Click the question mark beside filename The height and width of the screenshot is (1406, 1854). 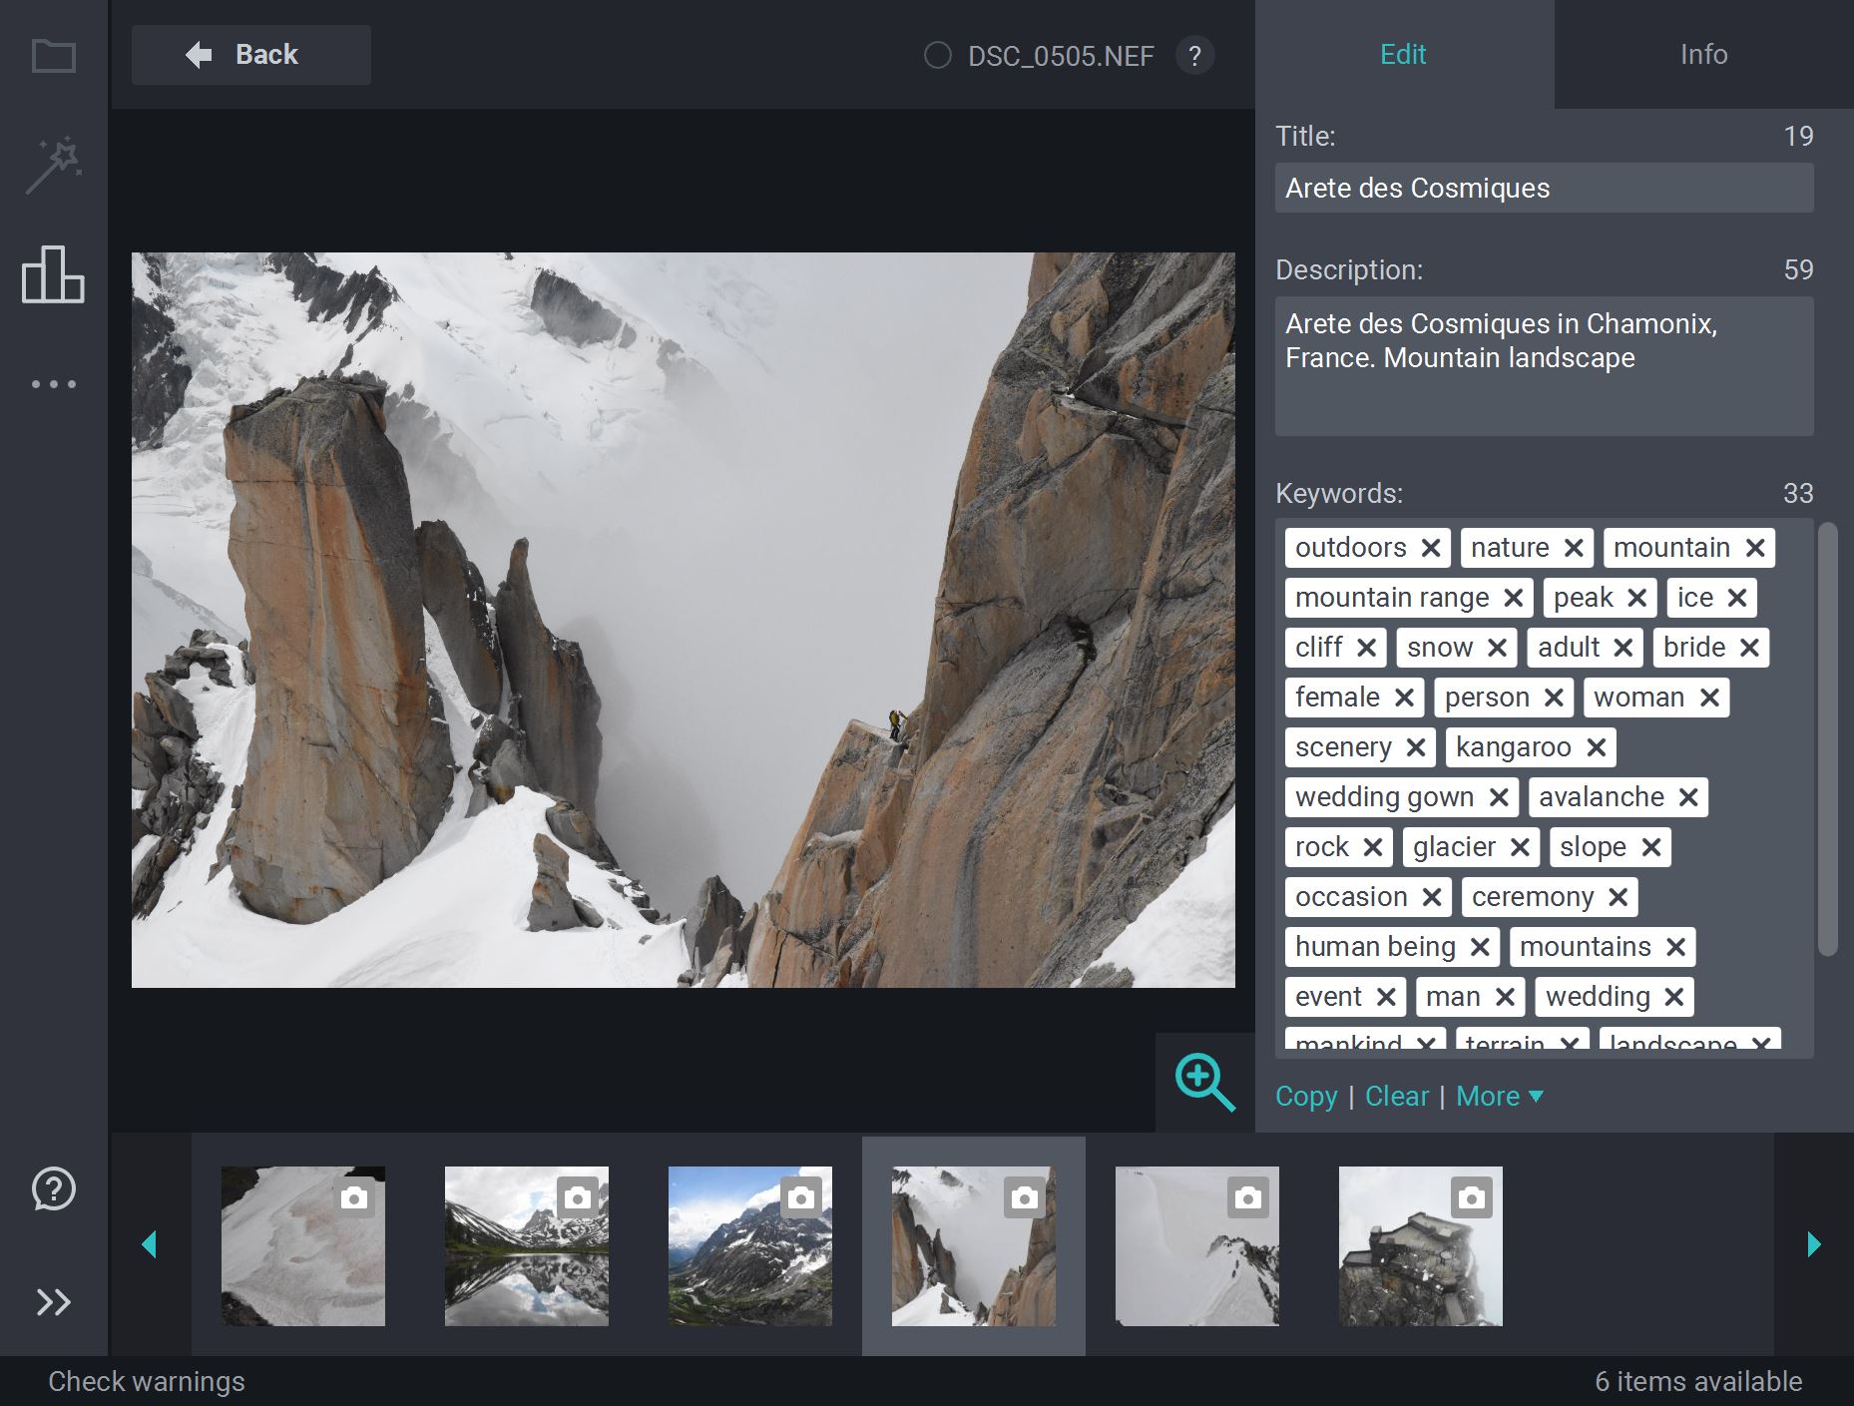(x=1194, y=56)
